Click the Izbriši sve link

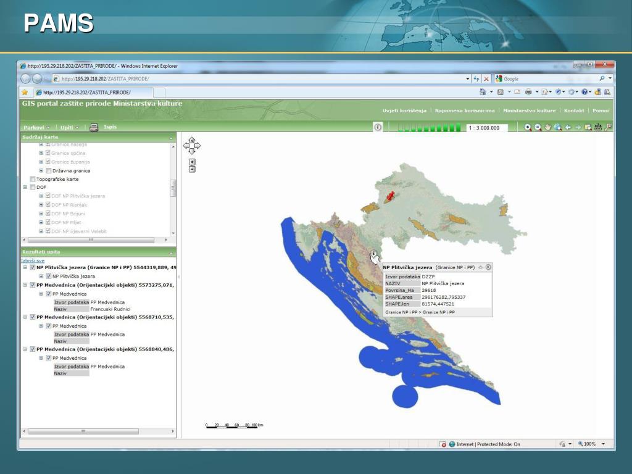click(x=33, y=260)
